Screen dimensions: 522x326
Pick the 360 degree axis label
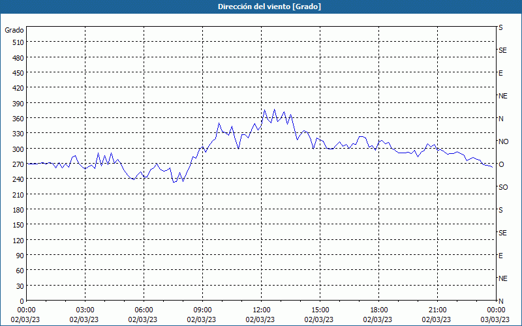click(x=18, y=119)
